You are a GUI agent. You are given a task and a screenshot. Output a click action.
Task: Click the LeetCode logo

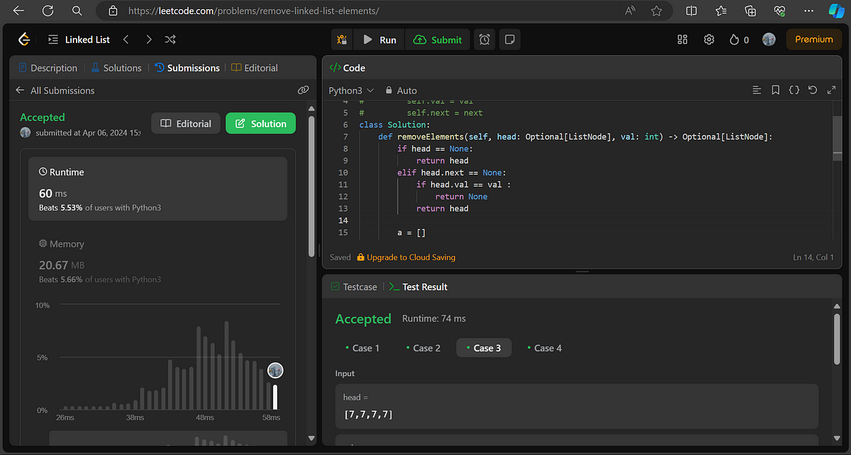coord(24,40)
